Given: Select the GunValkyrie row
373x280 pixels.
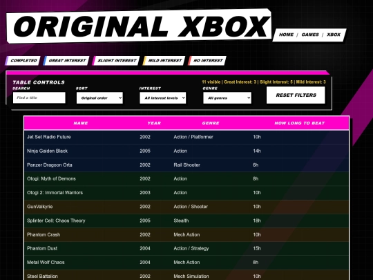Looking at the screenshot, I should pos(186,207).
